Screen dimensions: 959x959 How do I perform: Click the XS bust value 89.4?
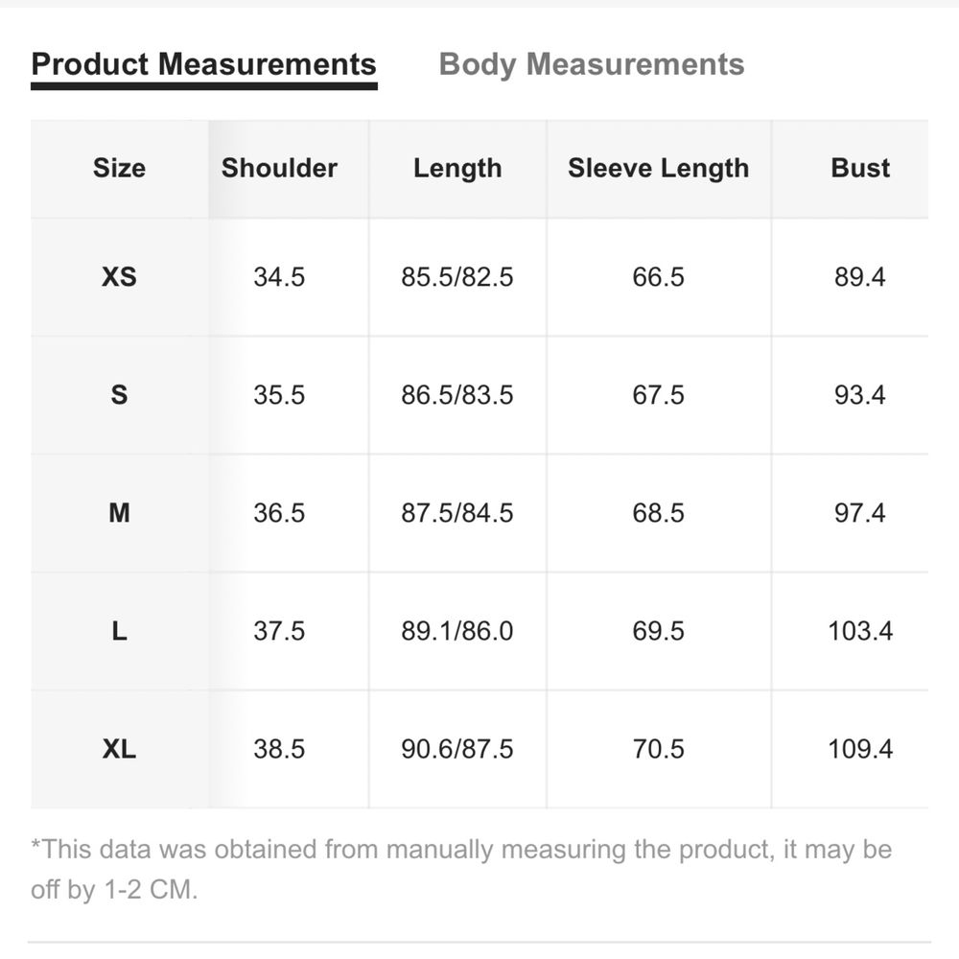click(x=860, y=277)
